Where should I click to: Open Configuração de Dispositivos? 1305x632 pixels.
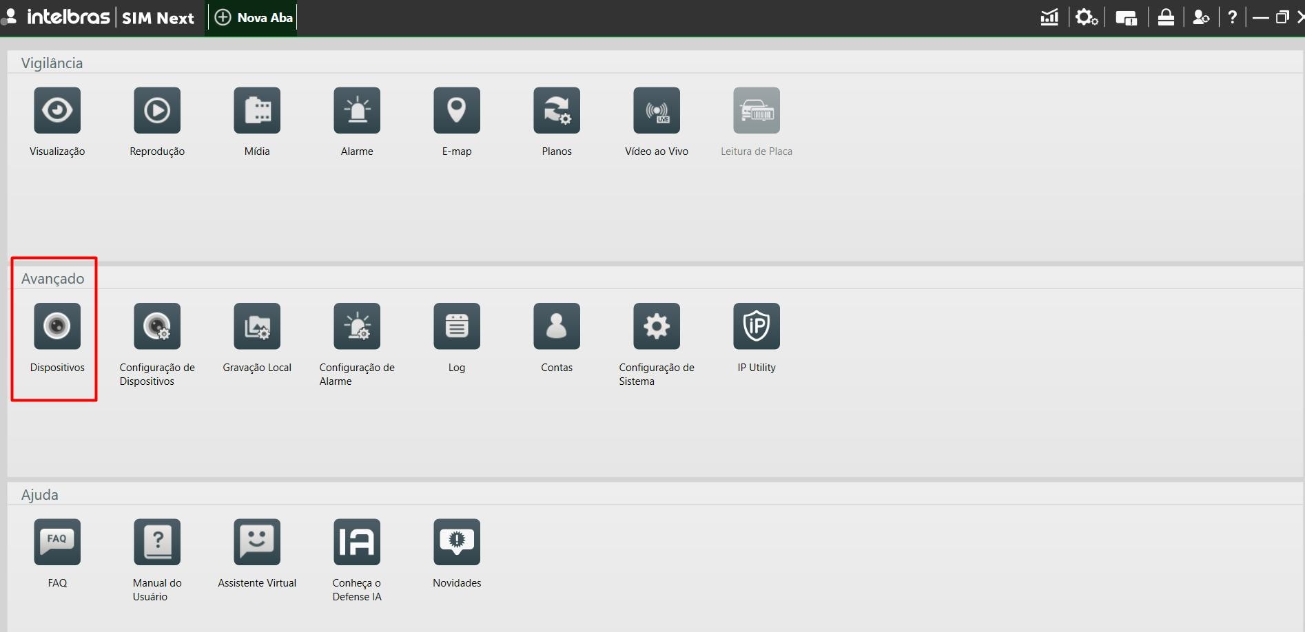tap(157, 326)
